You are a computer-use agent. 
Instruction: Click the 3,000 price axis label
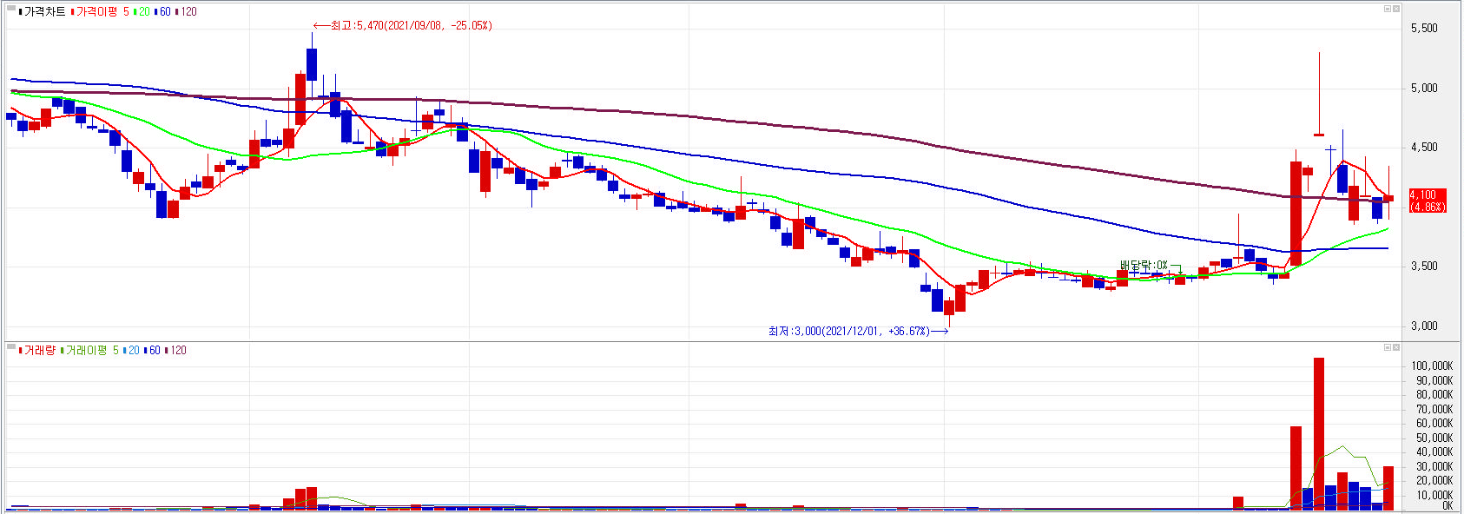1424,326
